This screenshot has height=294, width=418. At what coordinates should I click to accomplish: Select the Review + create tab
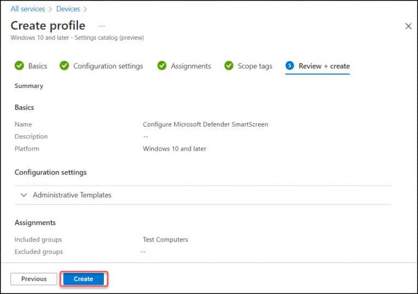[317, 66]
